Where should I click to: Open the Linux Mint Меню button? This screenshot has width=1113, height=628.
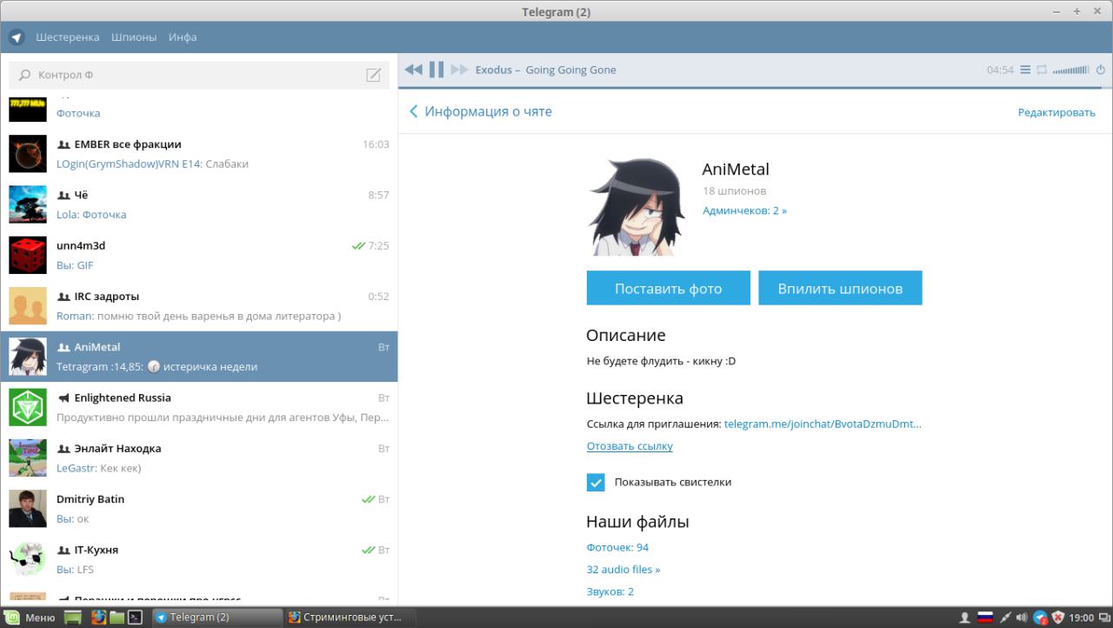click(30, 618)
